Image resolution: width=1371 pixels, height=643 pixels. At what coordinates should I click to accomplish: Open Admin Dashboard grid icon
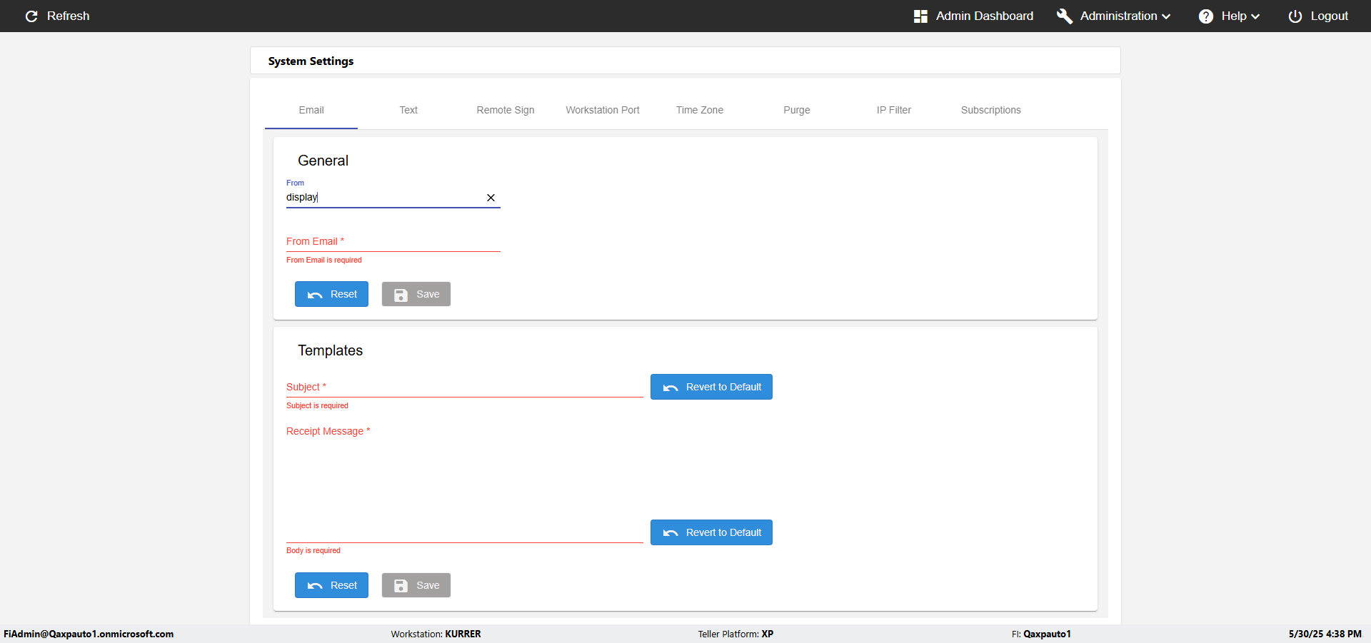tap(920, 16)
